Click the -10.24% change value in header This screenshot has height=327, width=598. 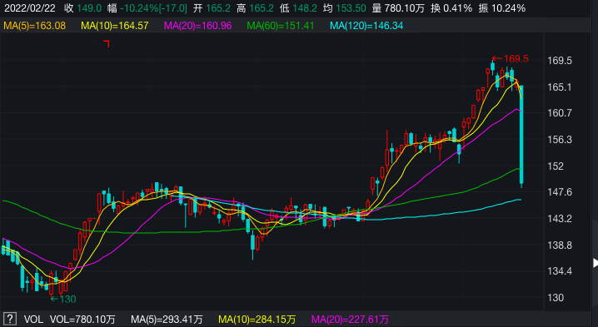coord(139,8)
